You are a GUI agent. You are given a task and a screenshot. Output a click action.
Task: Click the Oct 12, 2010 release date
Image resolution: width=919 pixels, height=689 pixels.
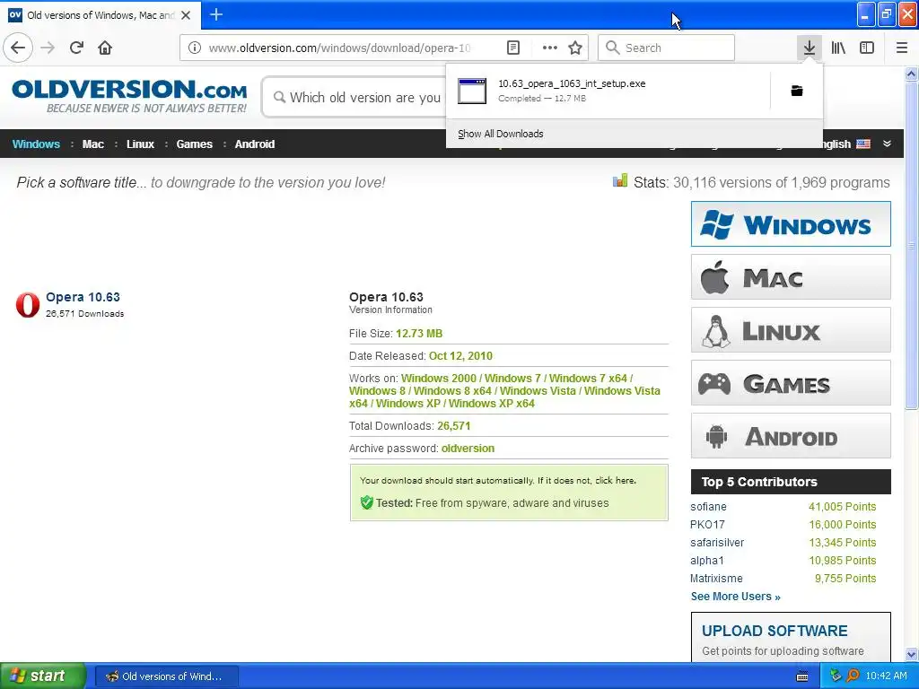[460, 355]
